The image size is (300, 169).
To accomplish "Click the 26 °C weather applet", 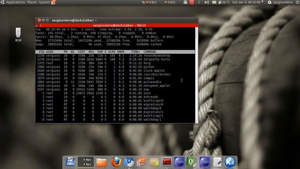I will click(224, 2).
